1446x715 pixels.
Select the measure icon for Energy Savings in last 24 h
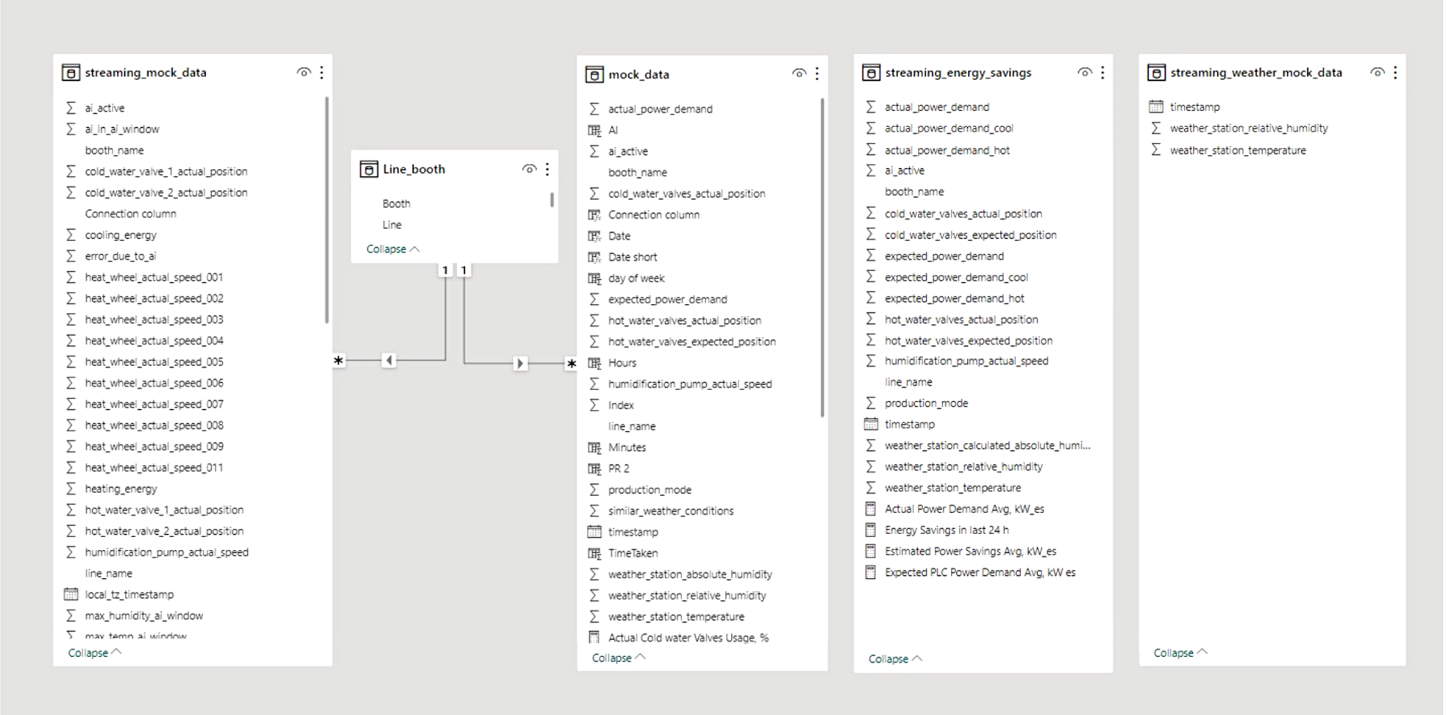[x=871, y=529]
